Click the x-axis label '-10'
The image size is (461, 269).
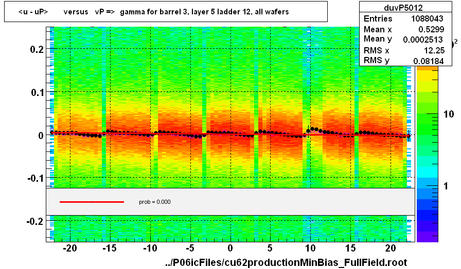(x=150, y=248)
